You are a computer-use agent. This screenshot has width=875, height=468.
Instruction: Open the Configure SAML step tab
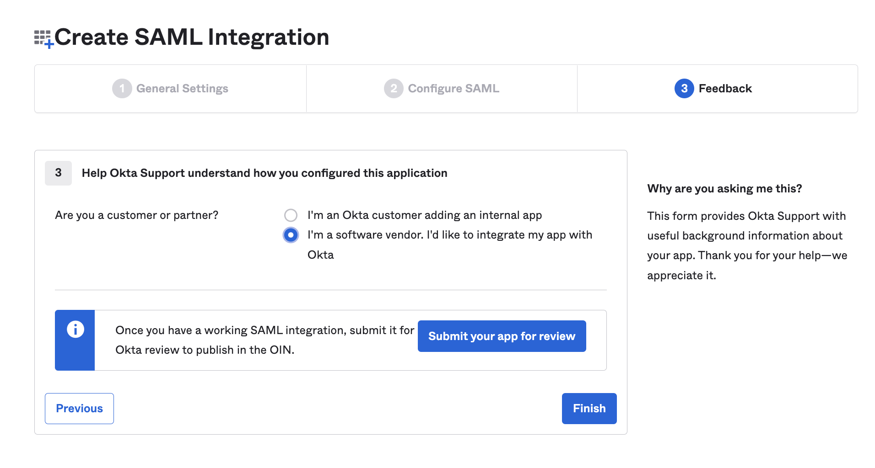(x=442, y=89)
